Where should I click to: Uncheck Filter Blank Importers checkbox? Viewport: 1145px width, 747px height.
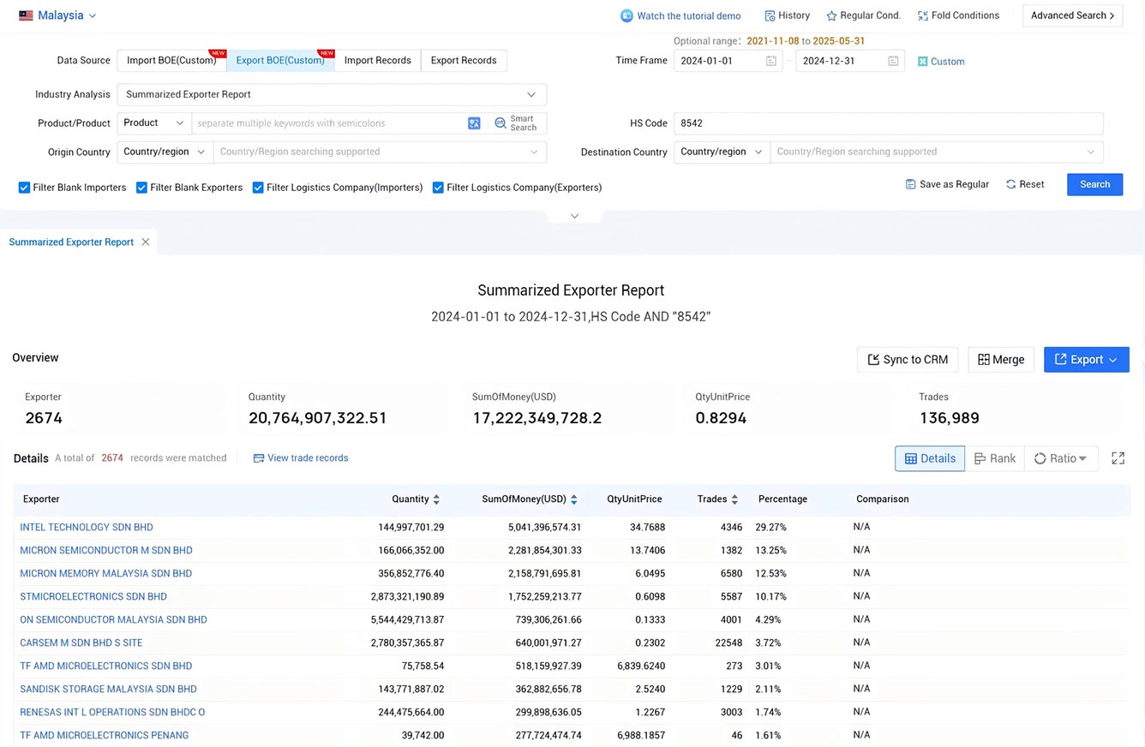(24, 188)
